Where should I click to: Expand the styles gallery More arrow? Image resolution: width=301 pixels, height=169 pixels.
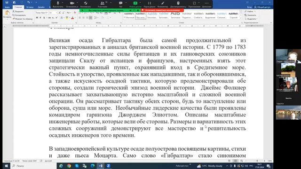pos(241,18)
